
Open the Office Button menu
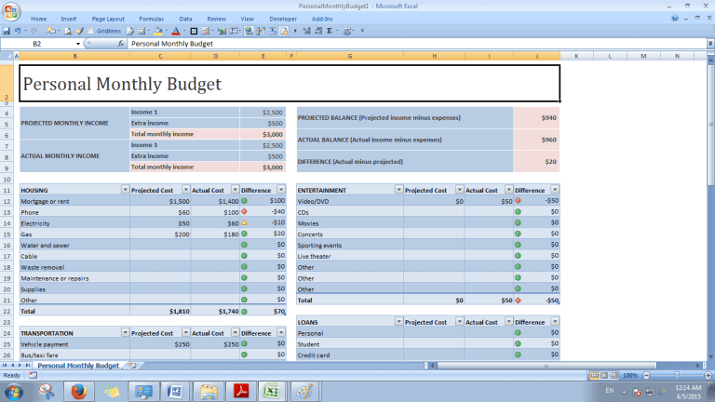11,11
